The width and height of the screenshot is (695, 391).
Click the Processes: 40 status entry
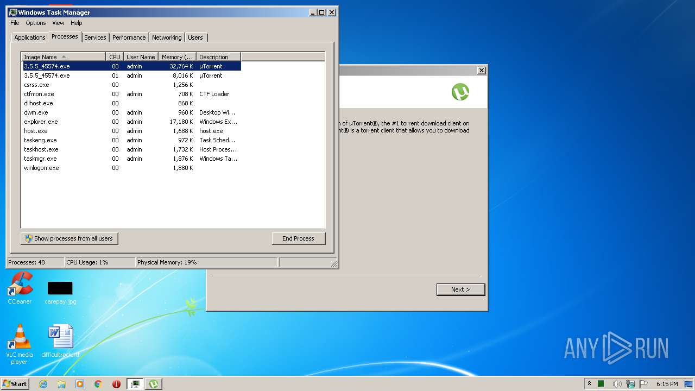35,262
